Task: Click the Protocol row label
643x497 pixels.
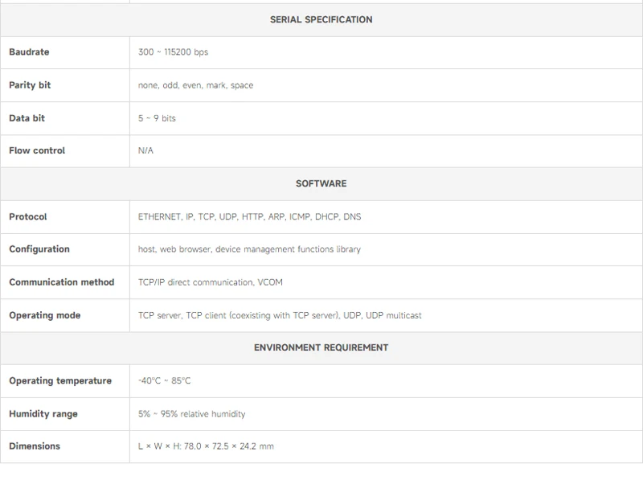Action: (28, 216)
